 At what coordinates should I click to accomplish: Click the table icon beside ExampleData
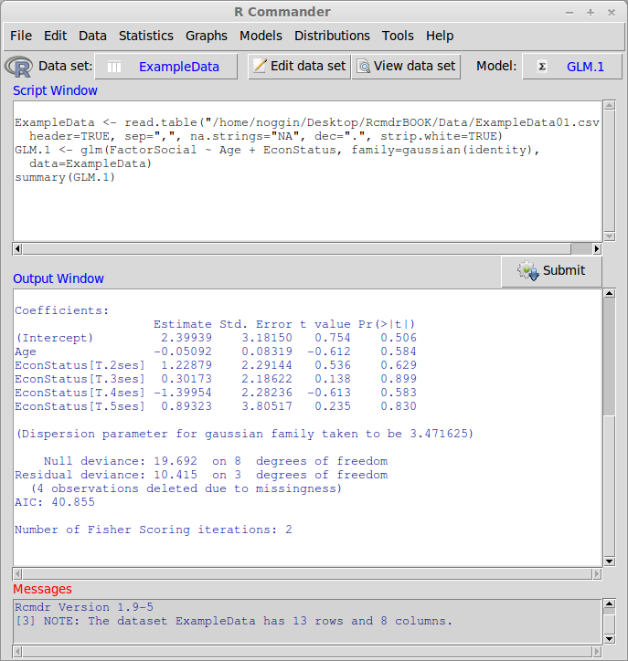(x=114, y=67)
